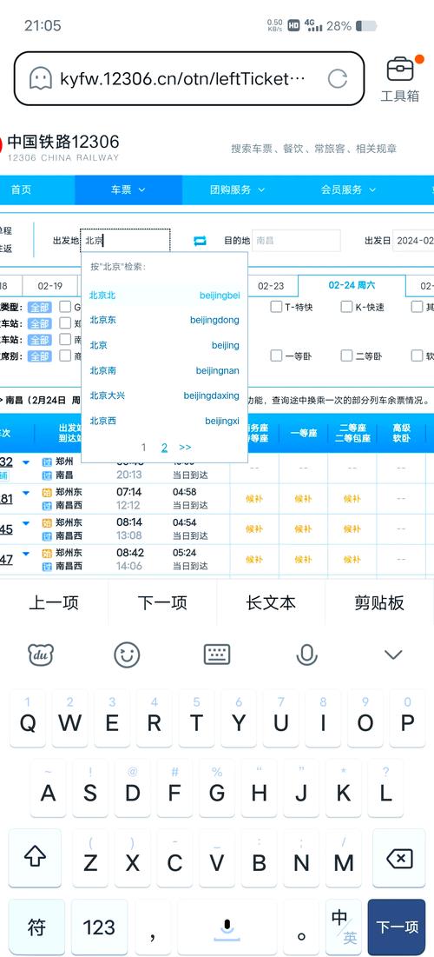Tap the Shift arrow key
The image size is (434, 957).
pyautogui.click(x=36, y=858)
